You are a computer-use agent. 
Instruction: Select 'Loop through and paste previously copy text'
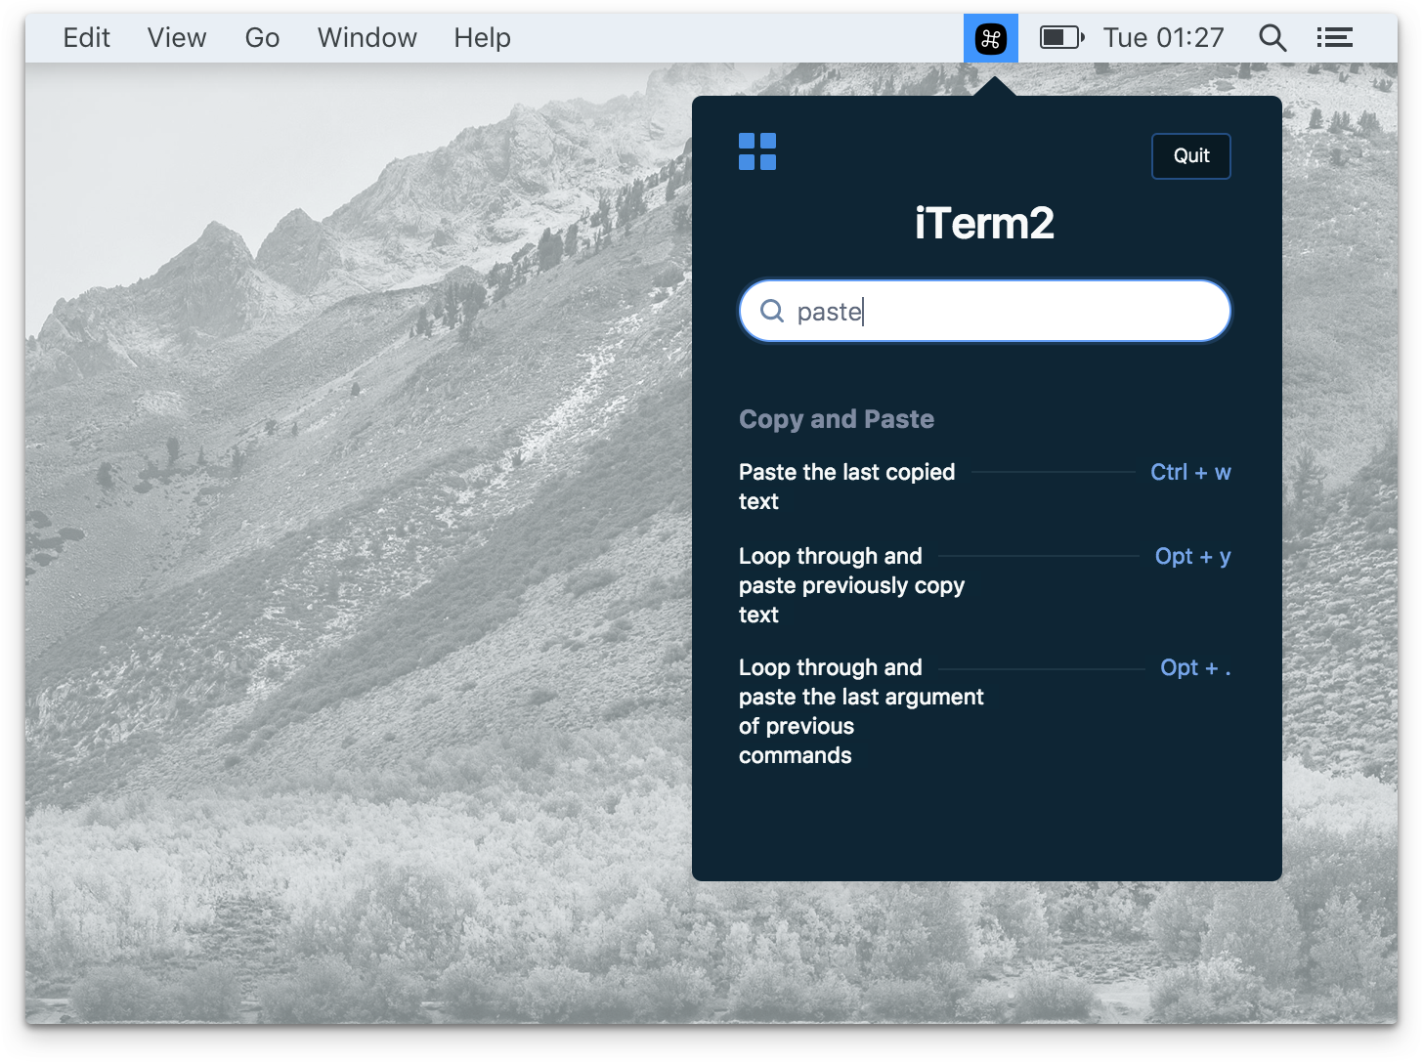point(851,585)
